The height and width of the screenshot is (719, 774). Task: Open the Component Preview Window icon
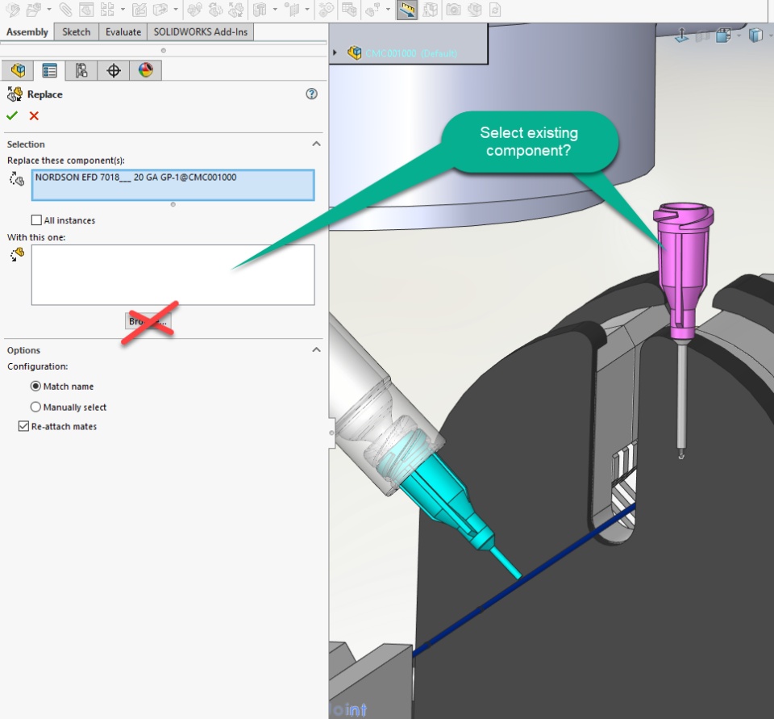[86, 9]
